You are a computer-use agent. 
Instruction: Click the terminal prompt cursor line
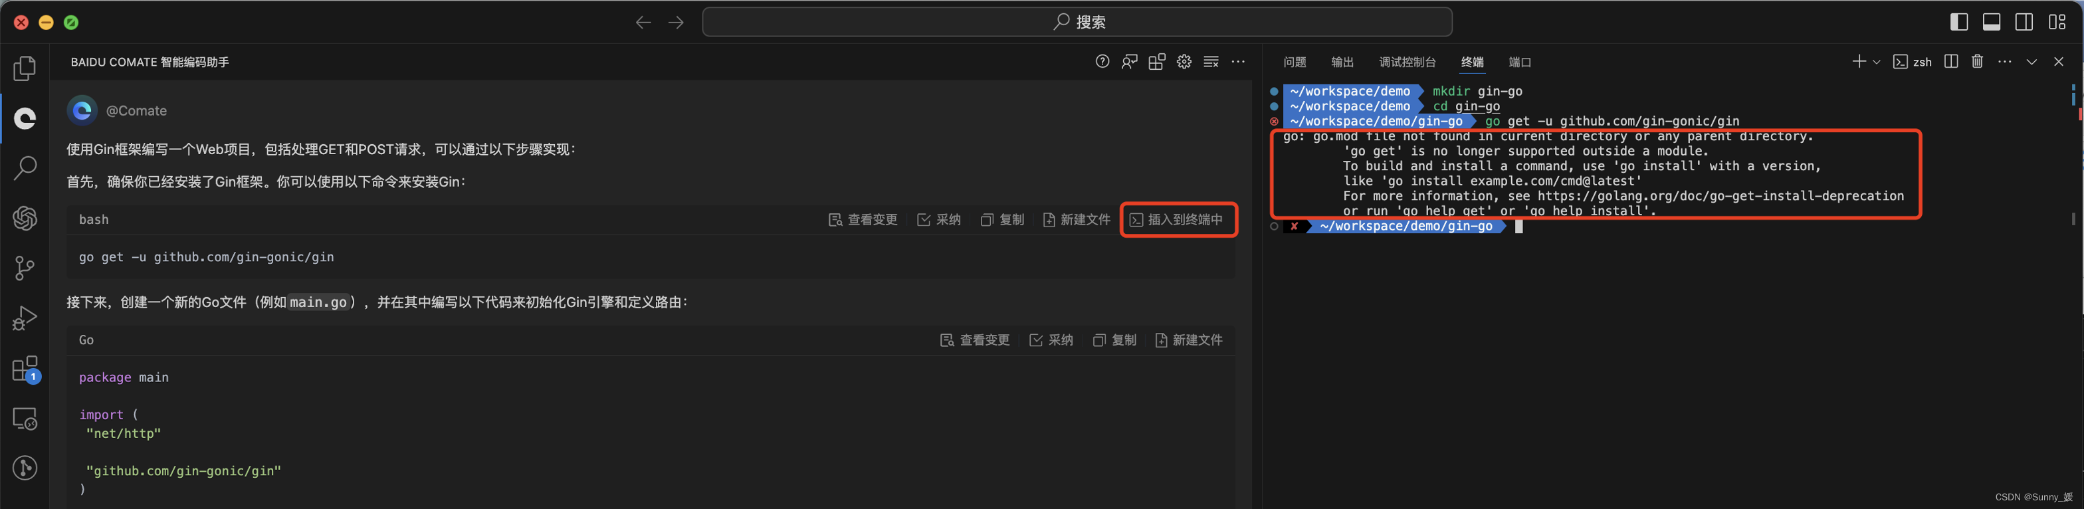(x=1518, y=226)
